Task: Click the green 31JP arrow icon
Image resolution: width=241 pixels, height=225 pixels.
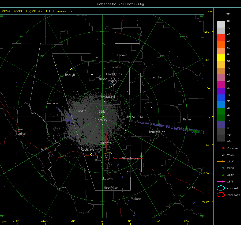Action: [221, 175]
